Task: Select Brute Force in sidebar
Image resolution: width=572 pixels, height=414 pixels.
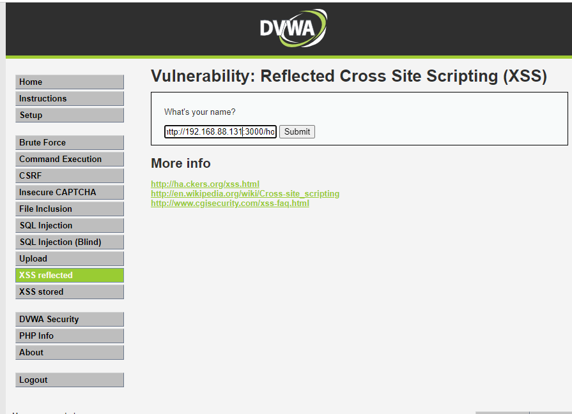Action: [69, 142]
